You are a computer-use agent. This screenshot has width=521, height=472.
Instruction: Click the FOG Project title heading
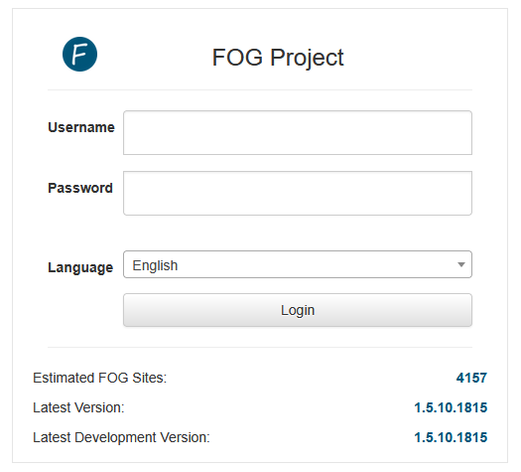278,58
